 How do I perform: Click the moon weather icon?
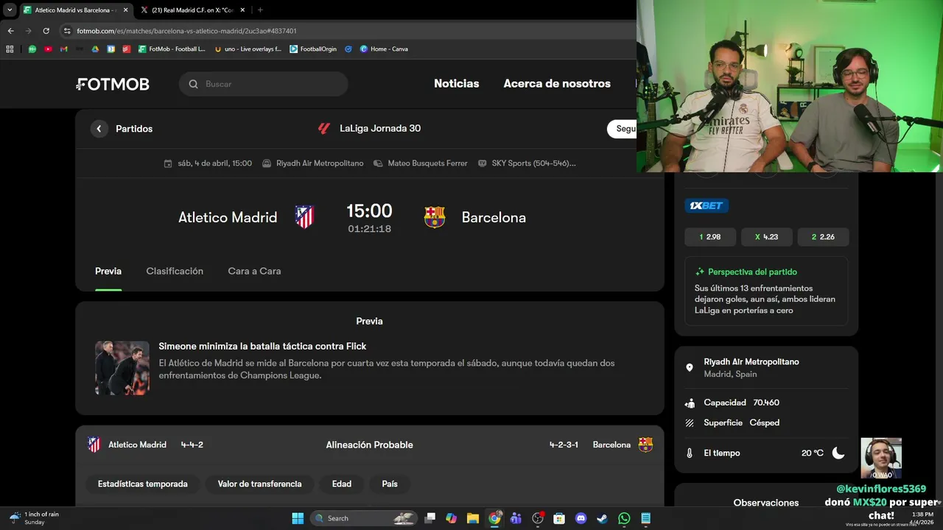tap(838, 453)
